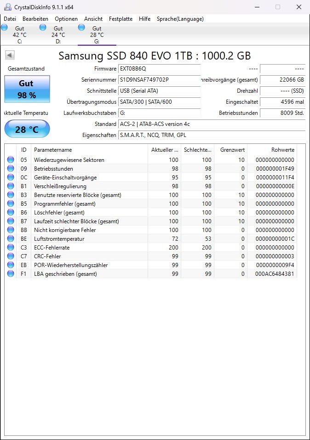
Task: Click status orb for Löschfehler row
Action: click(11, 213)
